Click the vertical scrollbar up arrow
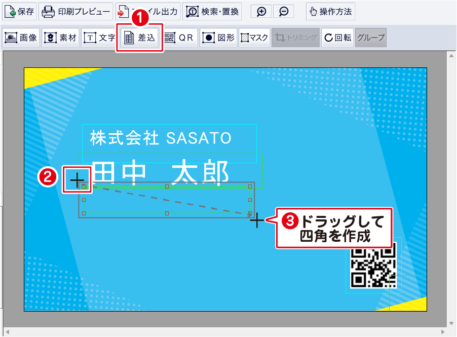This screenshot has height=337, width=457. point(451,55)
